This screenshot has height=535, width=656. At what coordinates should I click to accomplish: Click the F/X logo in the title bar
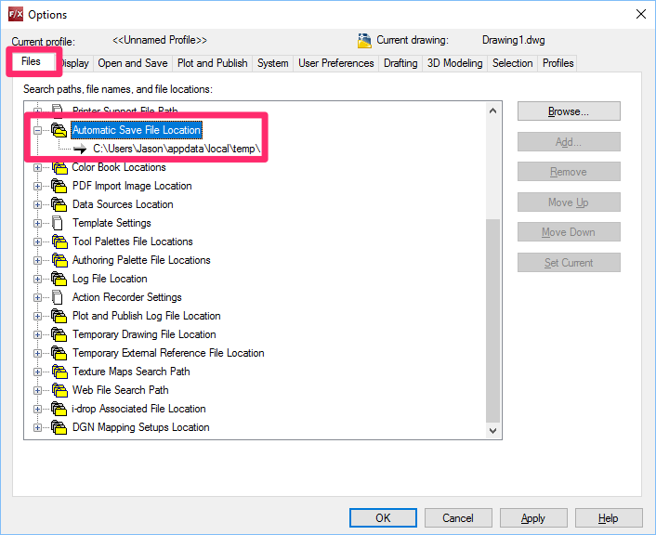pyautogui.click(x=16, y=14)
